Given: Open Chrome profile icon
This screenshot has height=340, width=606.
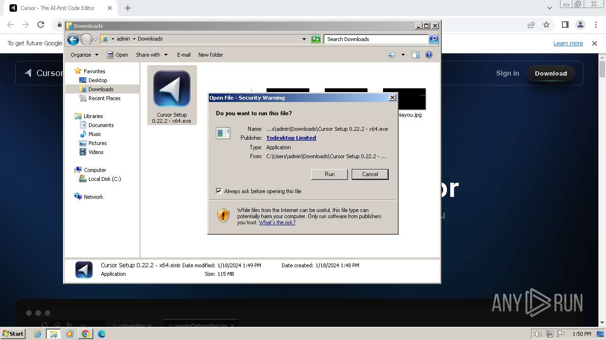Looking at the screenshot, I should click(580, 25).
